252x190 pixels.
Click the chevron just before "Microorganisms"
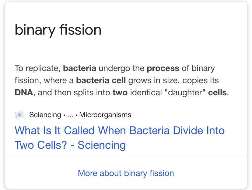(x=76, y=115)
